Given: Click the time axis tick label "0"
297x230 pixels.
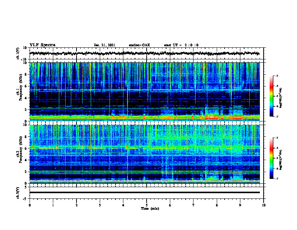Looking at the screenshot, I should click(30, 205).
